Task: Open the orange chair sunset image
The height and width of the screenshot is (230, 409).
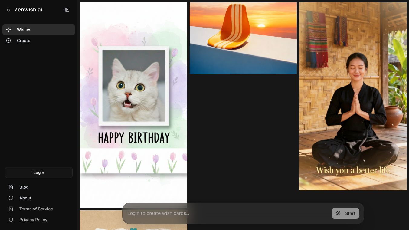Action: (x=243, y=38)
